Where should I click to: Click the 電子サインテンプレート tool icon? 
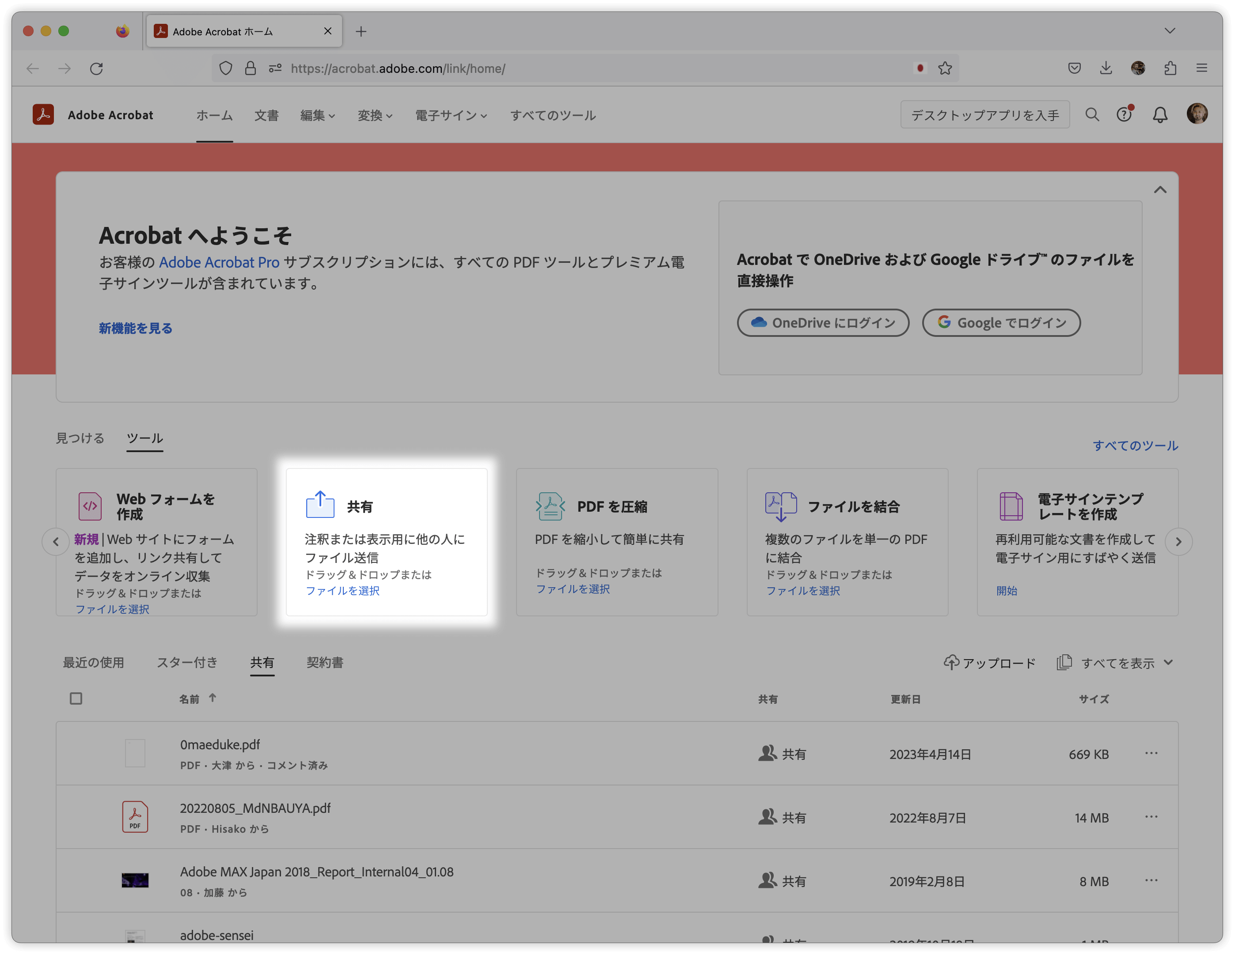pos(1011,506)
